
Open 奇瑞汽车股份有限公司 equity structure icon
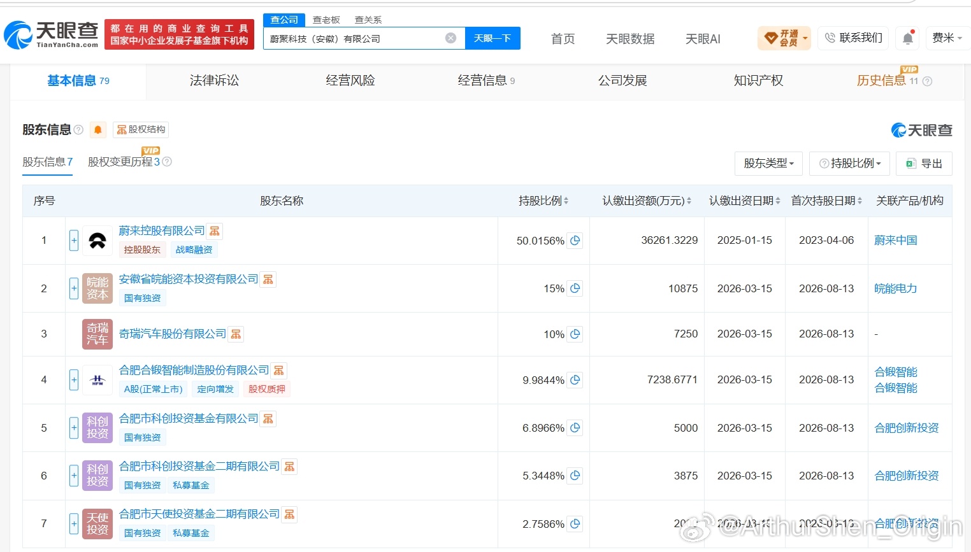click(x=236, y=334)
